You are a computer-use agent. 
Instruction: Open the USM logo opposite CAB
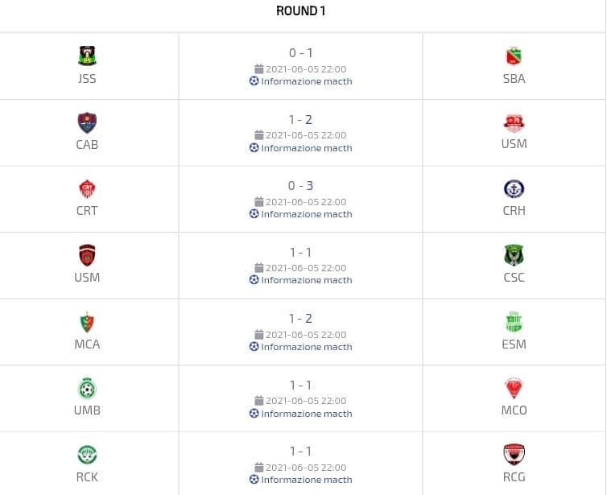point(514,122)
